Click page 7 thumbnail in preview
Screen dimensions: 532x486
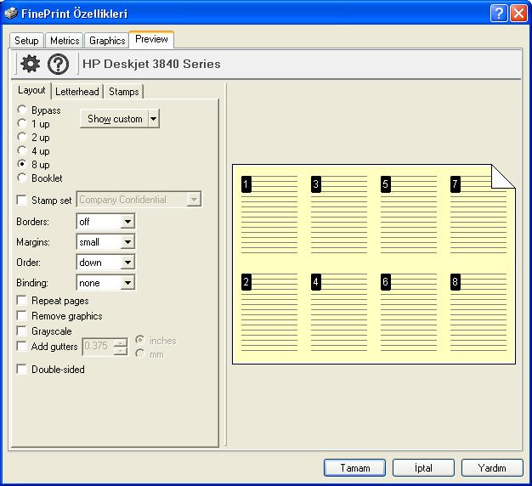click(x=478, y=214)
